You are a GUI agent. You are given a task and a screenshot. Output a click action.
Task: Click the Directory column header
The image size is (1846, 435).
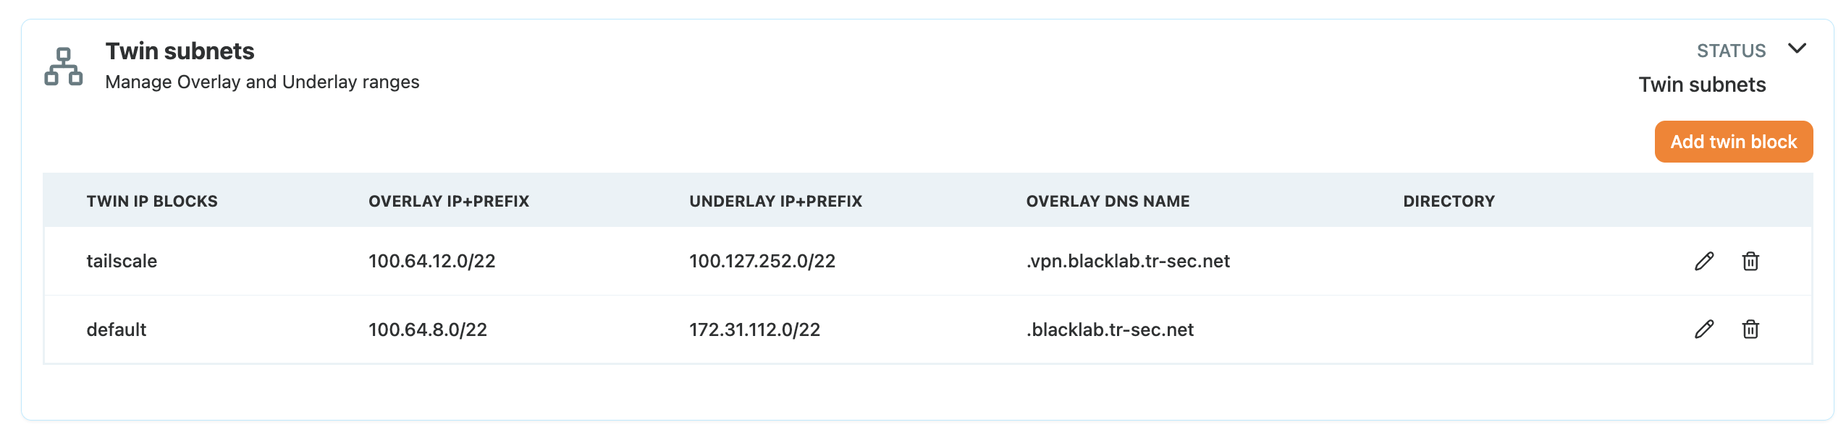click(x=1449, y=201)
